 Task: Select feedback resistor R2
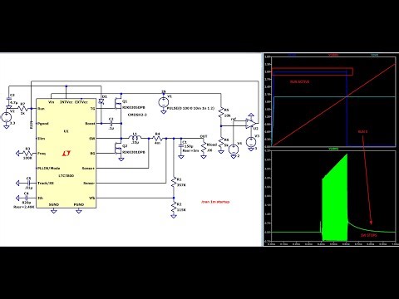point(174,207)
